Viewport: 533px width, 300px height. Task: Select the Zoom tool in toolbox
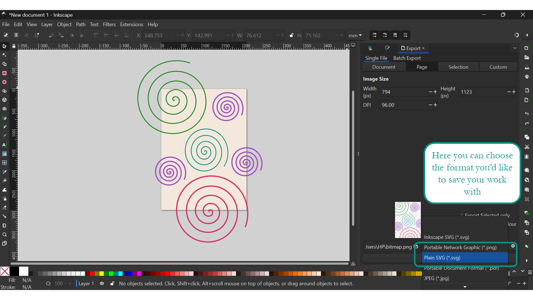(x=5, y=234)
